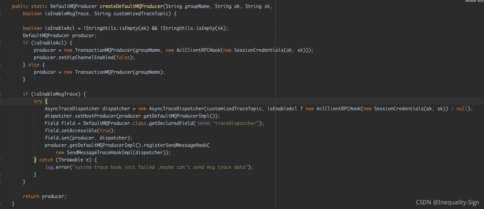
Task: Click the 'null' literal
Action: point(462,108)
